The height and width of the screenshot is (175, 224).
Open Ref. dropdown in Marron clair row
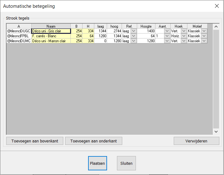coord(134,41)
